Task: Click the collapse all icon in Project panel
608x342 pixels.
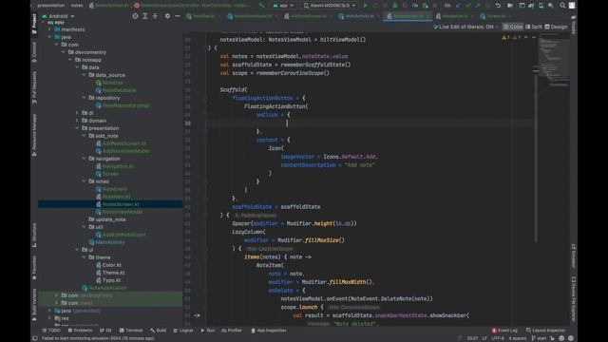Action: pos(155,16)
